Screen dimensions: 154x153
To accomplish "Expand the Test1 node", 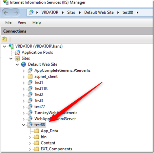I will pyautogui.click(x=23, y=83).
